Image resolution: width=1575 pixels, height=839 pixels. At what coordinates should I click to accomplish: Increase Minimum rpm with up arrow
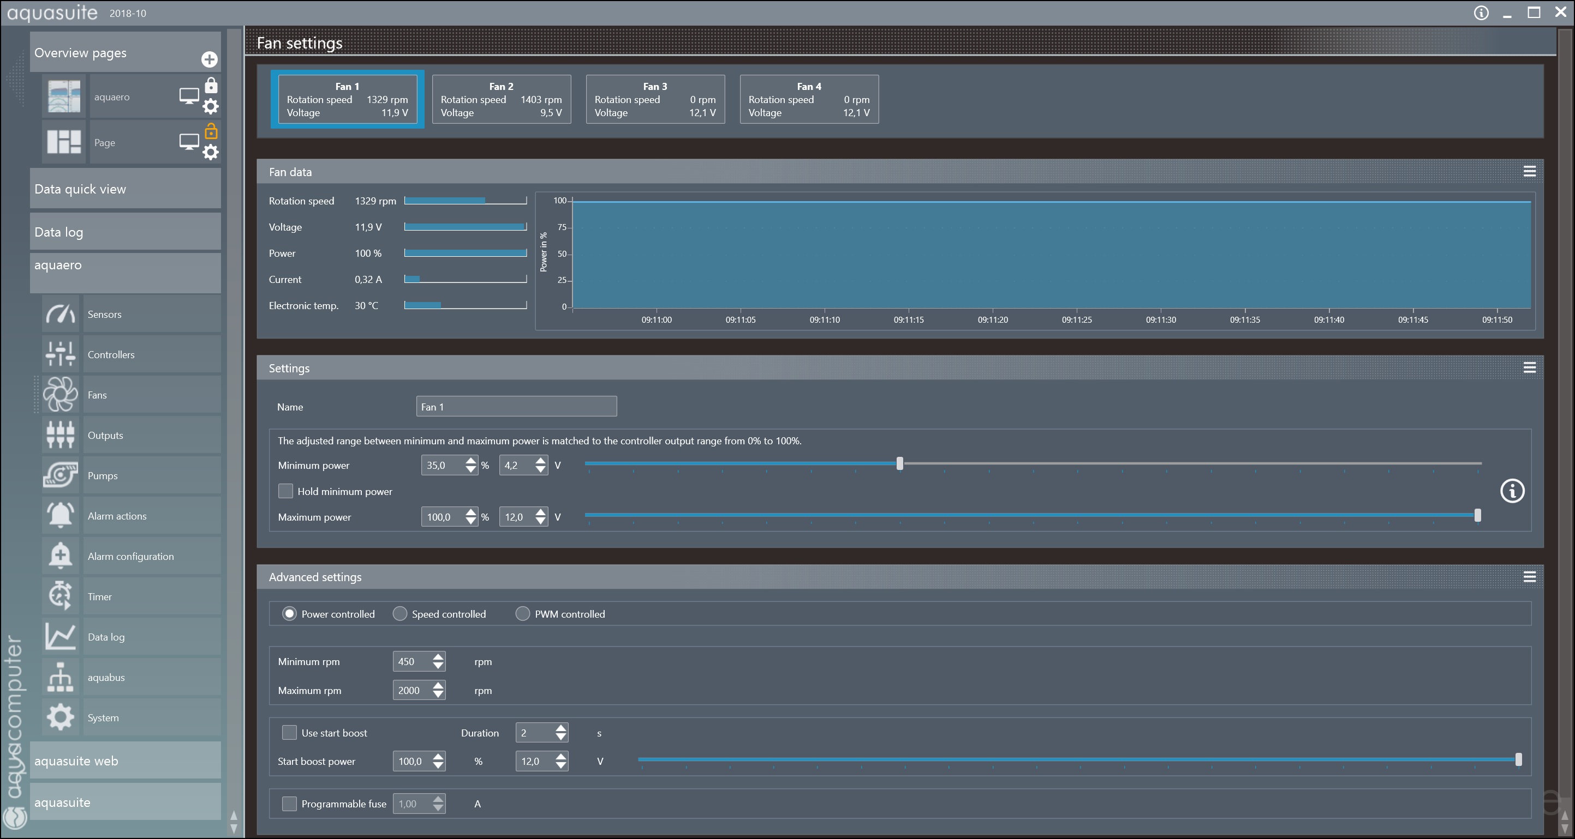[x=438, y=656]
